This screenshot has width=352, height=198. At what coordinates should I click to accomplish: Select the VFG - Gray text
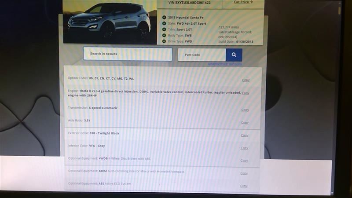(97, 146)
